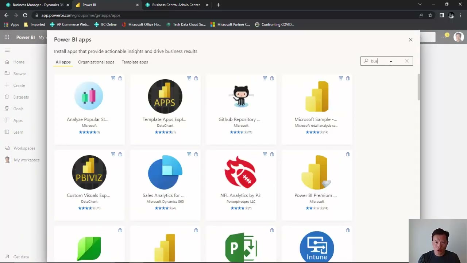The width and height of the screenshot is (467, 263).
Task: Click shopping bag icon on Analyze Popular Stocks
Action: tap(120, 78)
